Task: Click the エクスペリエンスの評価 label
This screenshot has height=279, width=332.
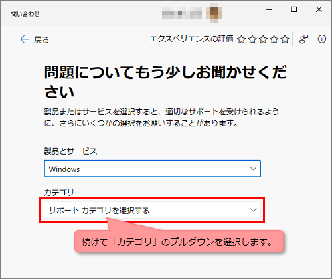Action: click(191, 39)
